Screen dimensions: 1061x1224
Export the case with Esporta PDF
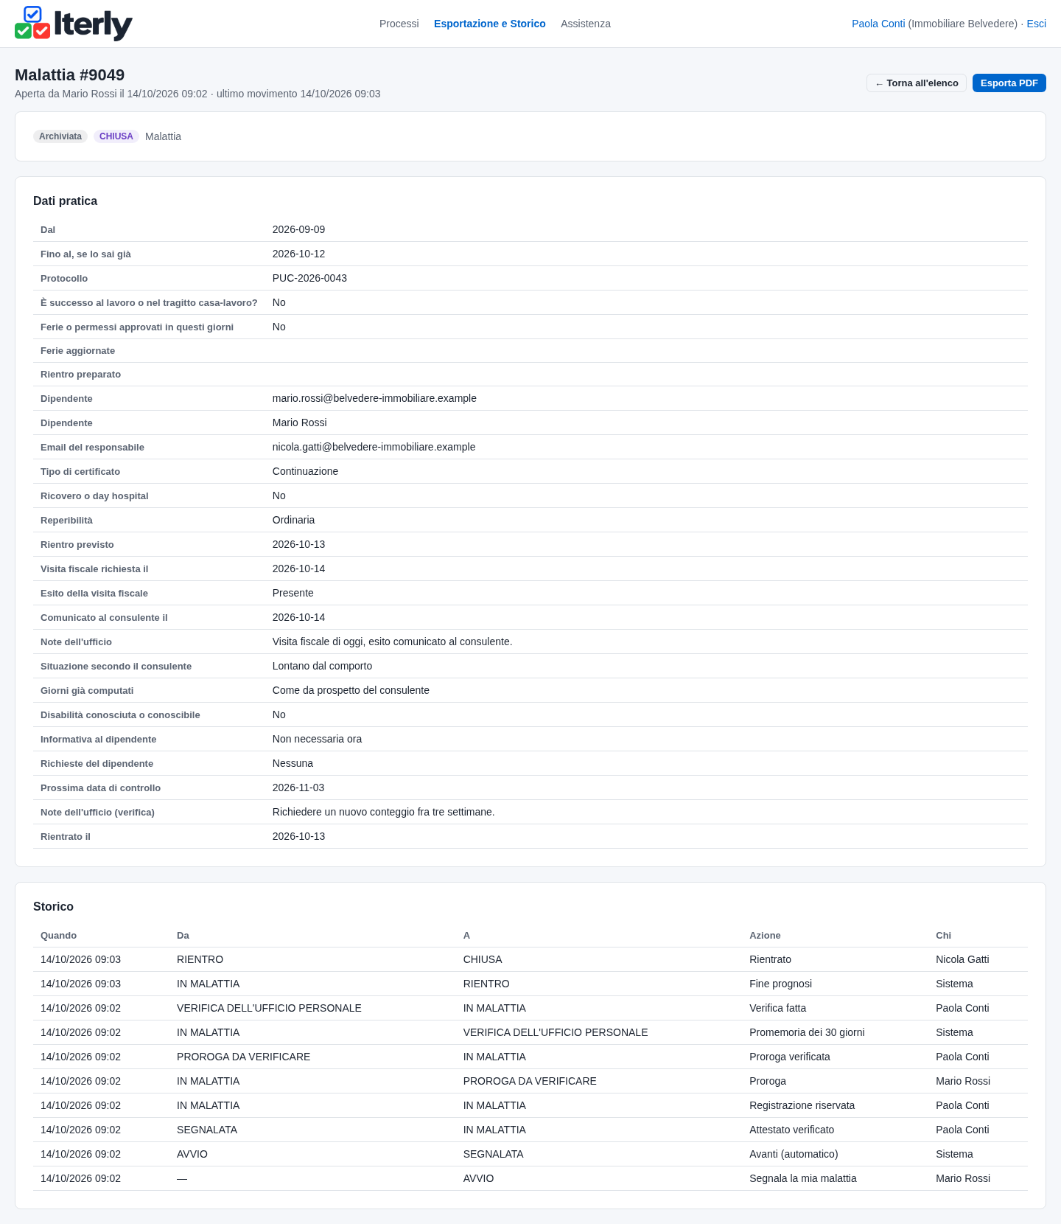pos(1009,83)
